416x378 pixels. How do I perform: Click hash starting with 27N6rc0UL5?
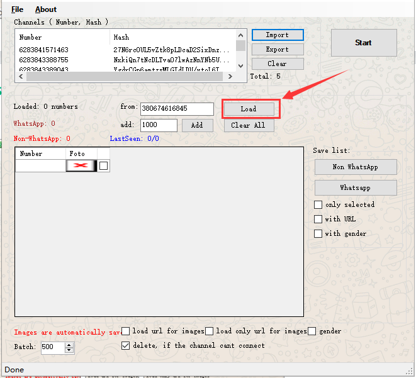click(171, 50)
